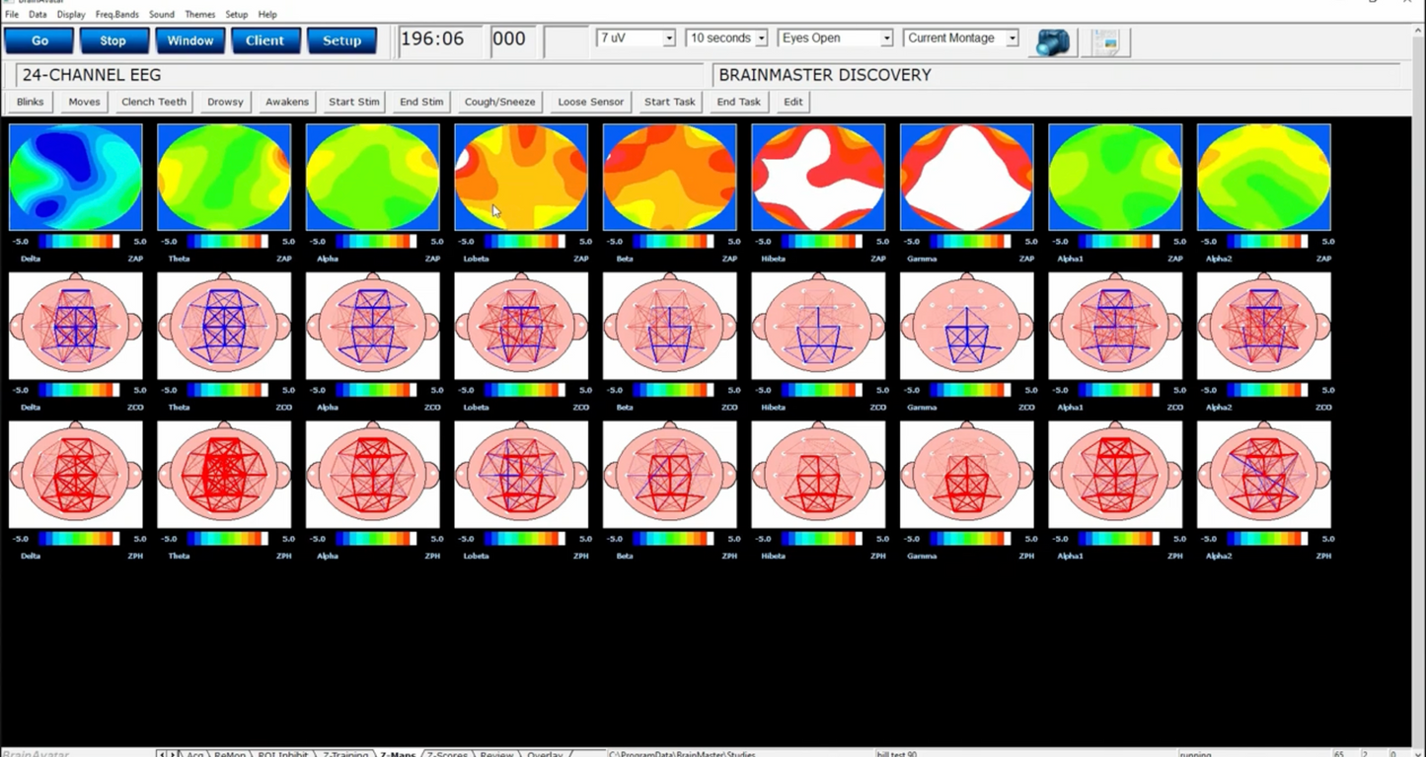1426x757 pixels.
Task: Click the End Stim event button
Action: 421,102
